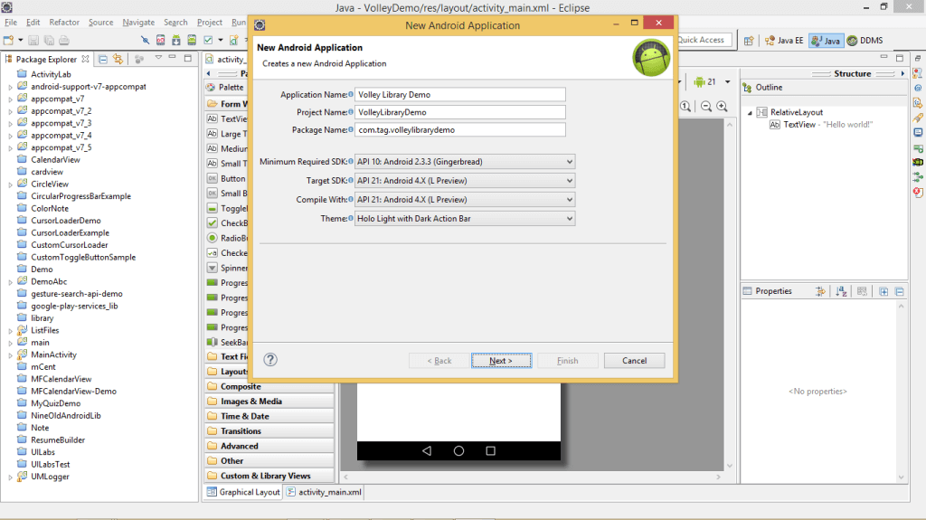Open the New wizard toolbar icon

pyautogui.click(x=8, y=40)
